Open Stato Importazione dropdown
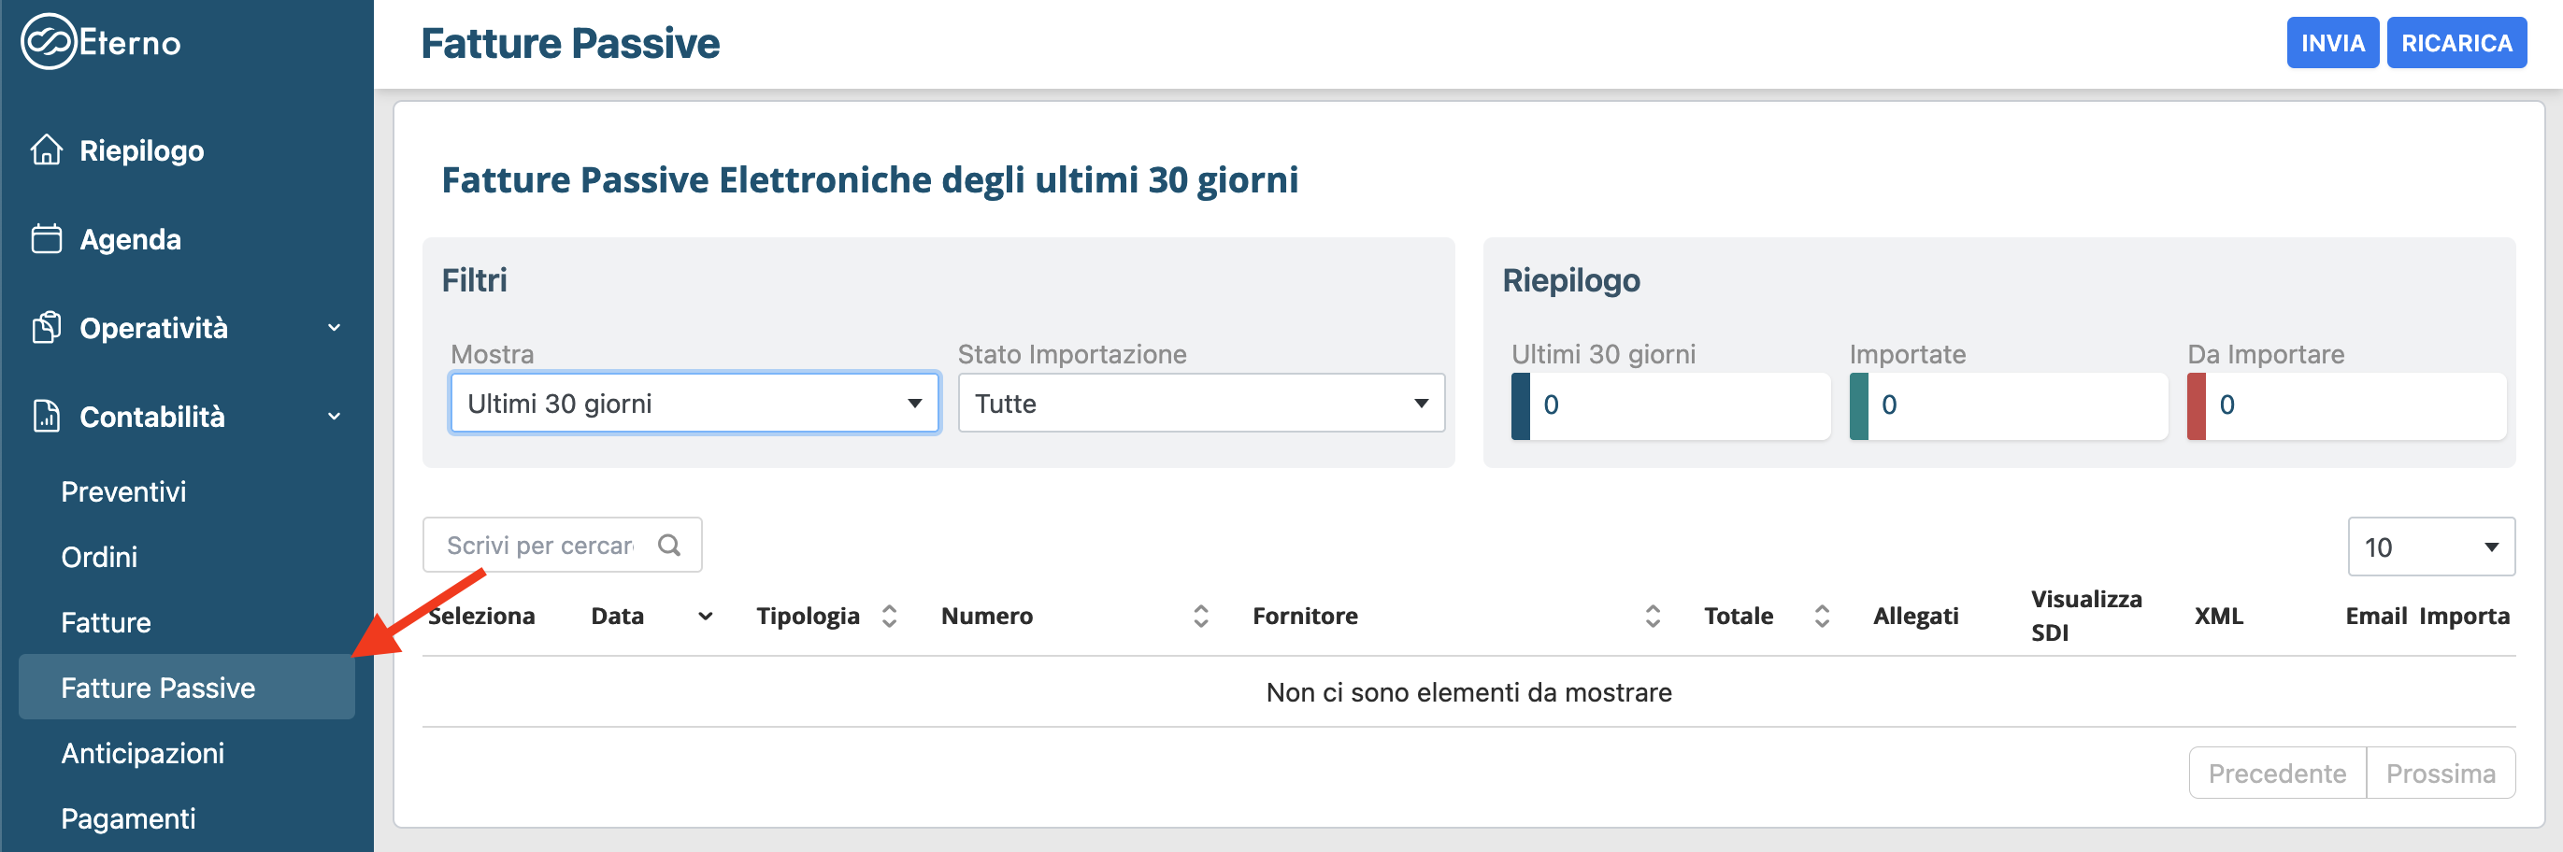The width and height of the screenshot is (2563, 852). [x=1201, y=404]
